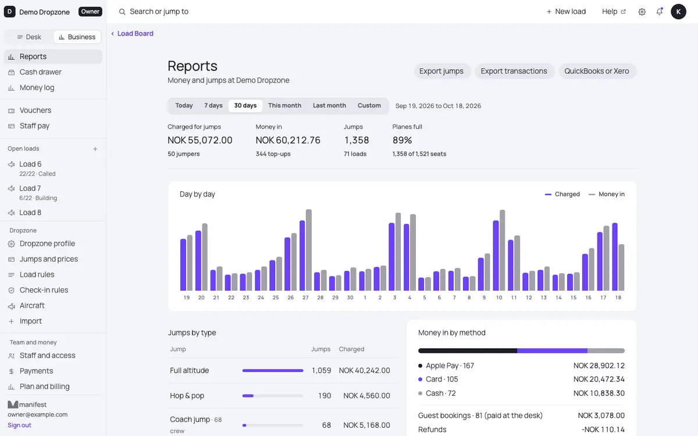Click the Load rules list icon
698x436 pixels.
[x=11, y=275]
